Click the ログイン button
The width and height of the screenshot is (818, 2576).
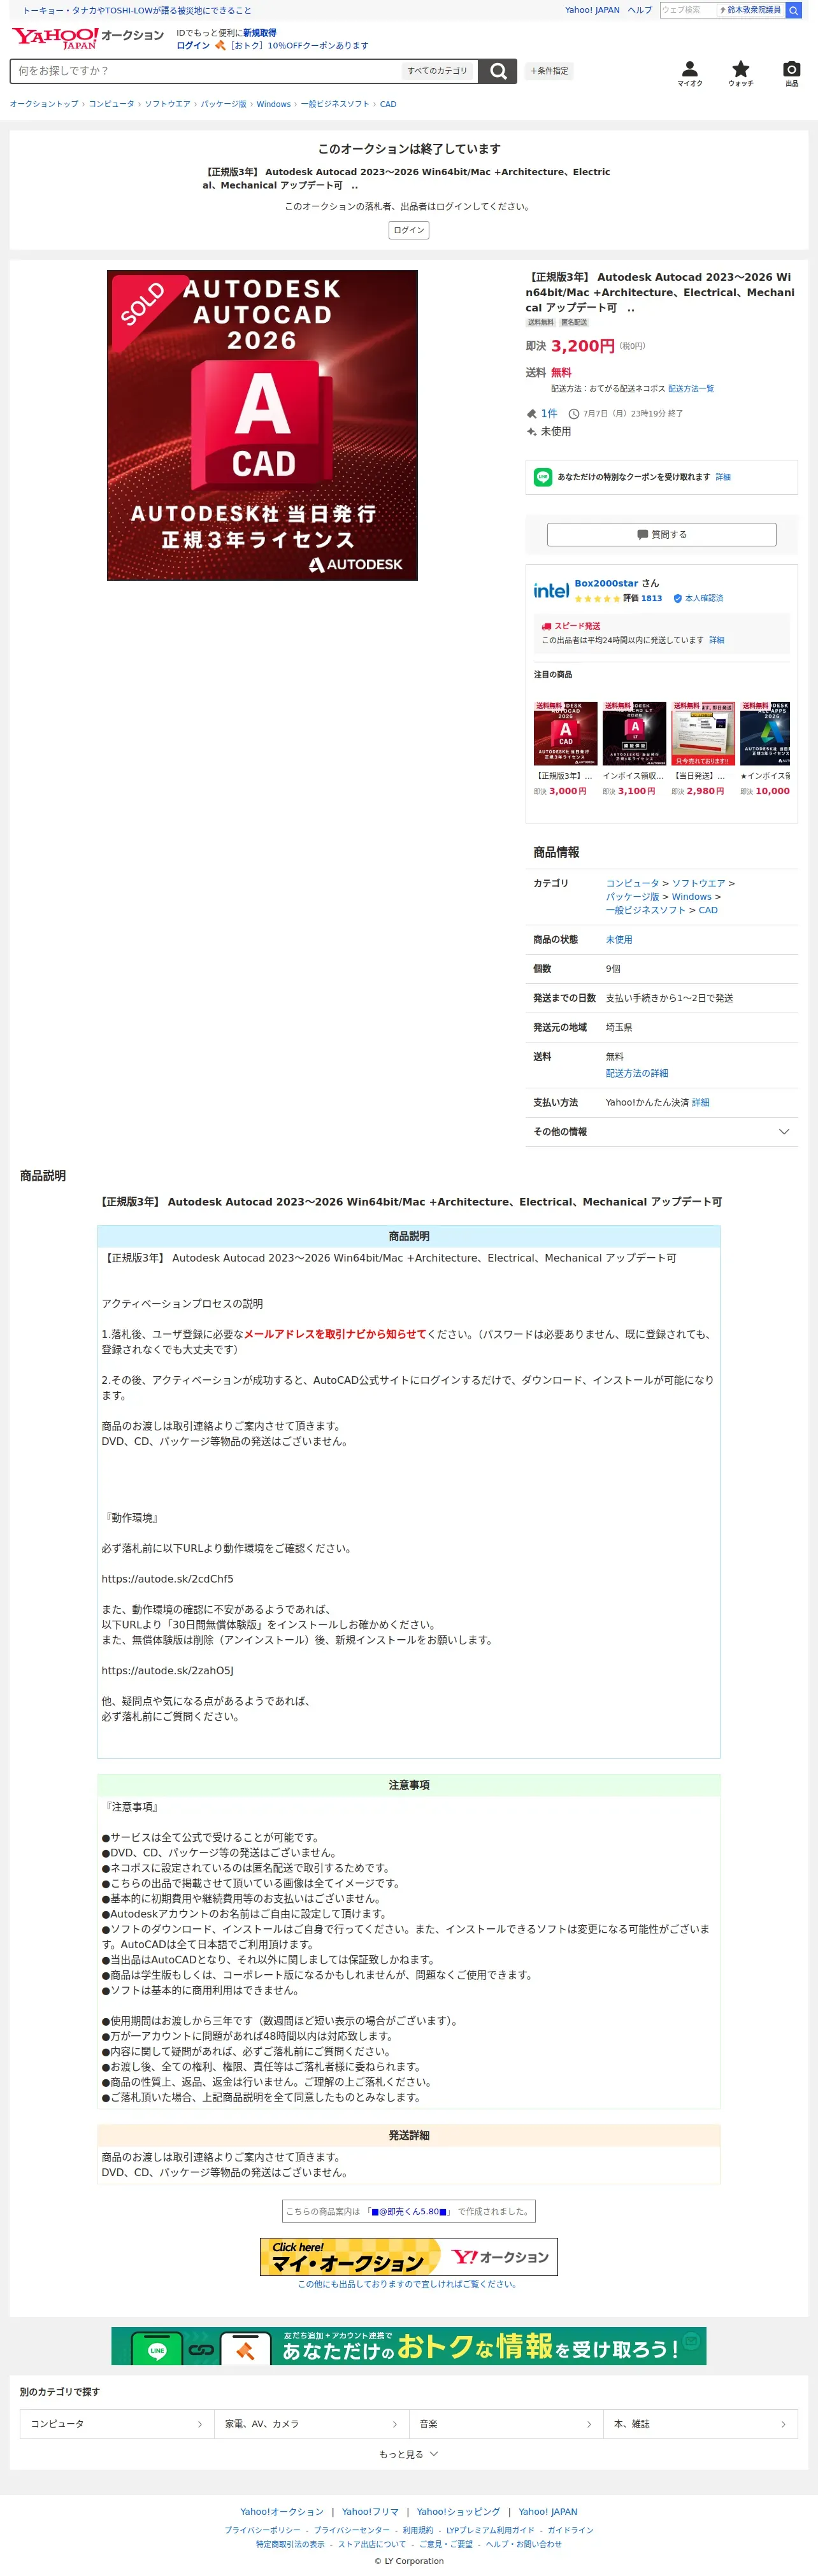pyautogui.click(x=408, y=230)
